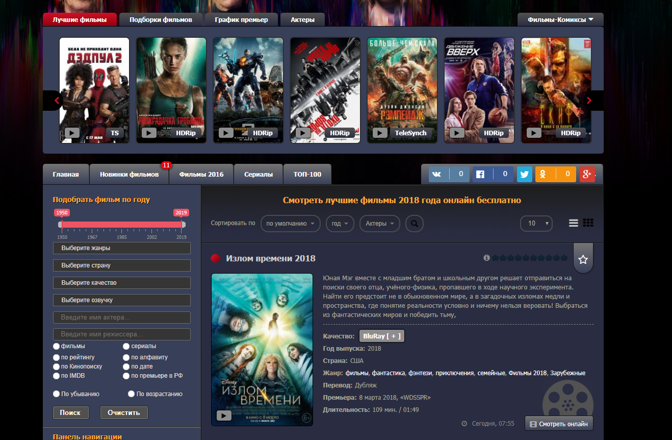Share the page on Odnoklassniki
The image size is (672, 440).
pos(556,174)
